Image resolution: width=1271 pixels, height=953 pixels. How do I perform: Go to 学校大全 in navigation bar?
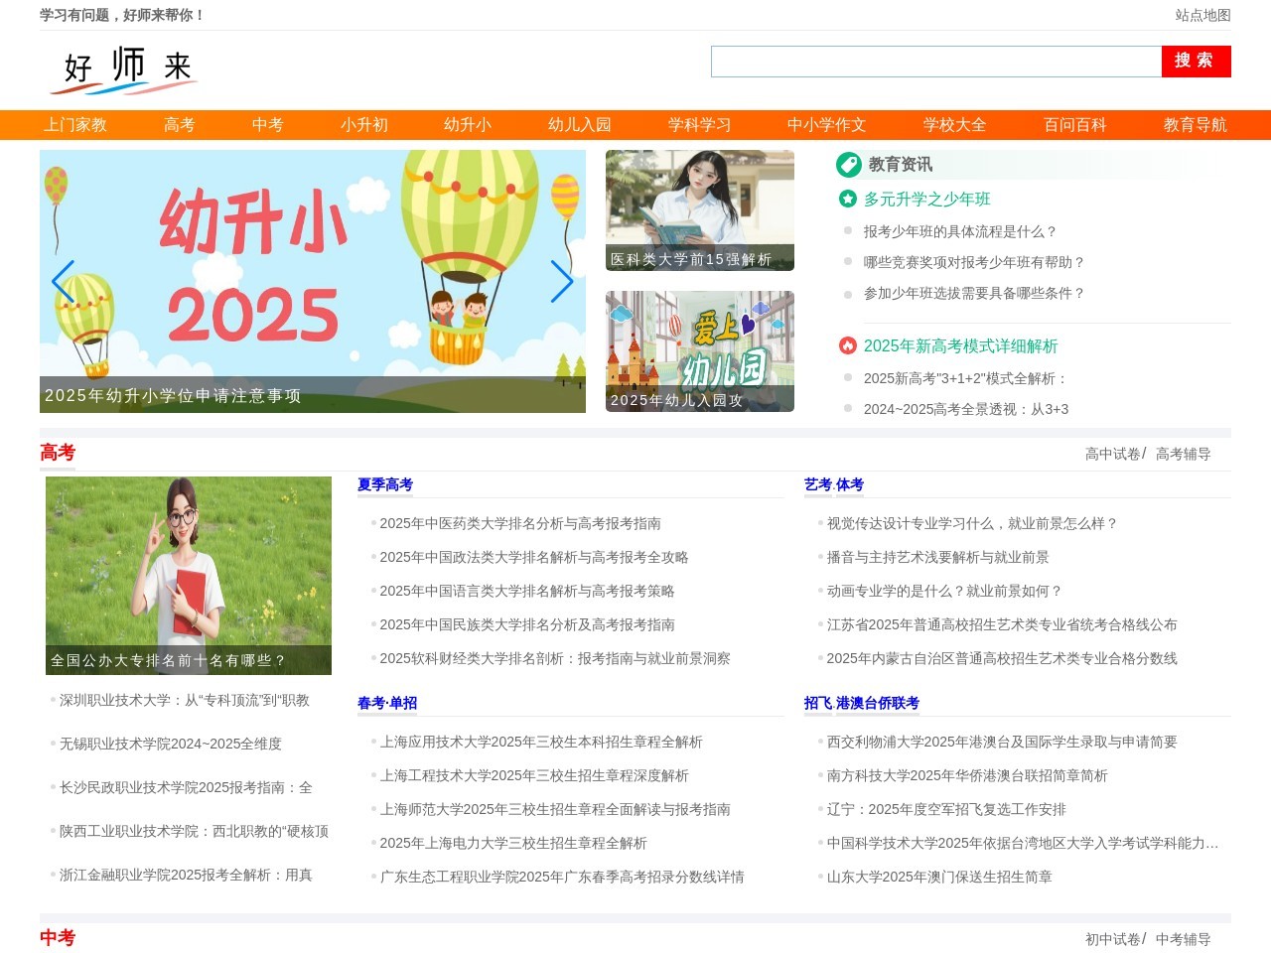(954, 125)
